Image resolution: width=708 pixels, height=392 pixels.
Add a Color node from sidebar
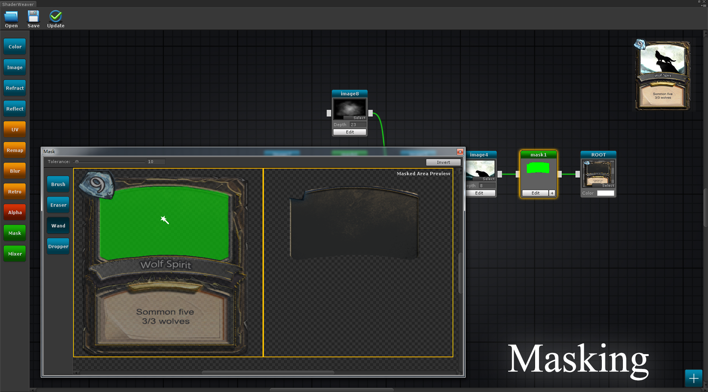(x=15, y=46)
